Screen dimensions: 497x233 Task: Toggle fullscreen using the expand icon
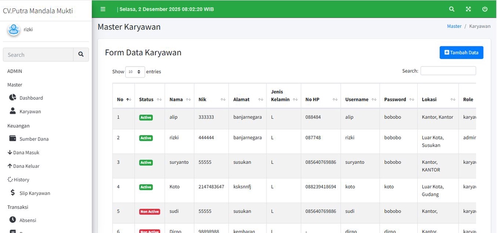[468, 9]
